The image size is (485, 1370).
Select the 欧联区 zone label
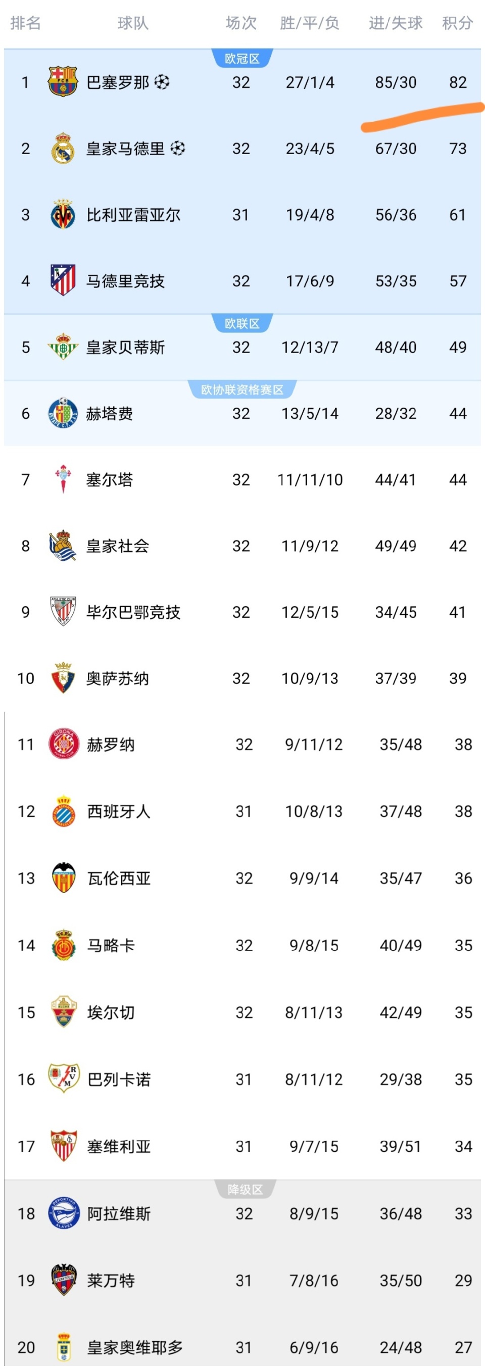click(x=242, y=323)
